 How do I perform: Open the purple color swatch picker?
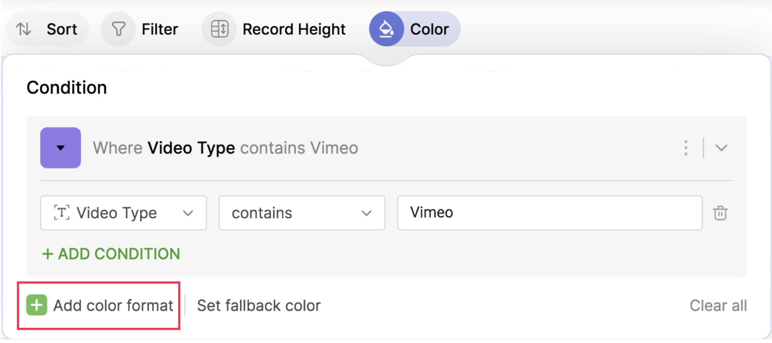click(x=60, y=148)
